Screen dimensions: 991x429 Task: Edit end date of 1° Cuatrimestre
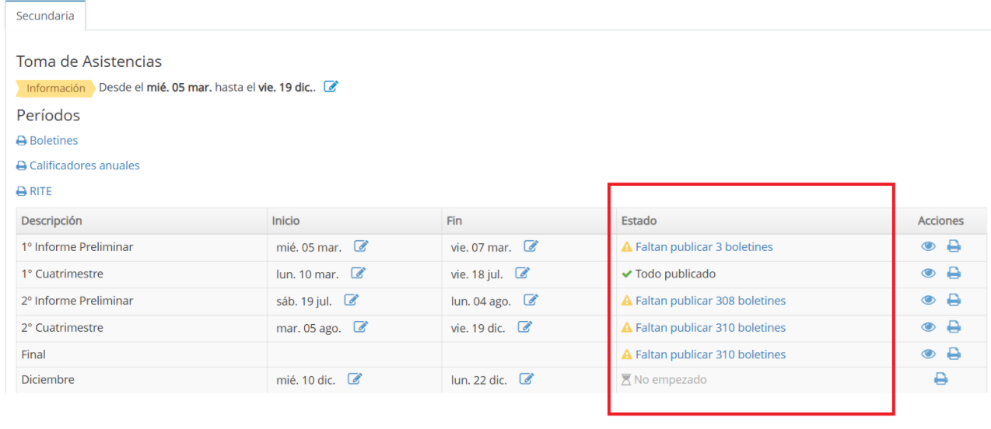tap(522, 274)
